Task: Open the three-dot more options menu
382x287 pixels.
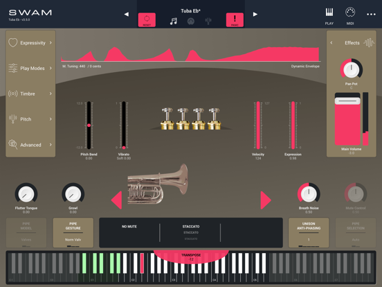Action: click(371, 15)
